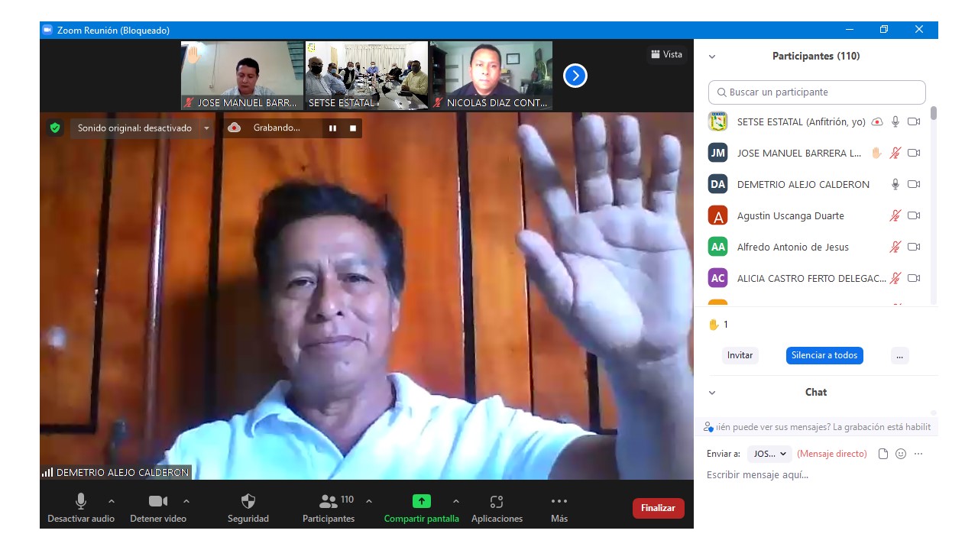The height and width of the screenshot is (550, 978).
Task: Open chat emoji picker
Action: [901, 454]
